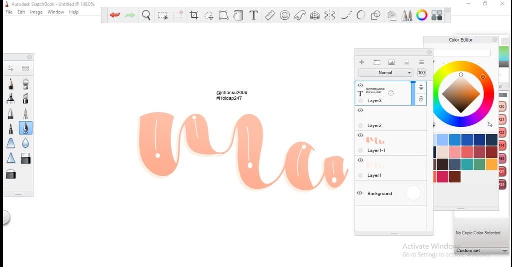Open the Normal blend mode dropdown
The image size is (512, 267).
[x=385, y=73]
